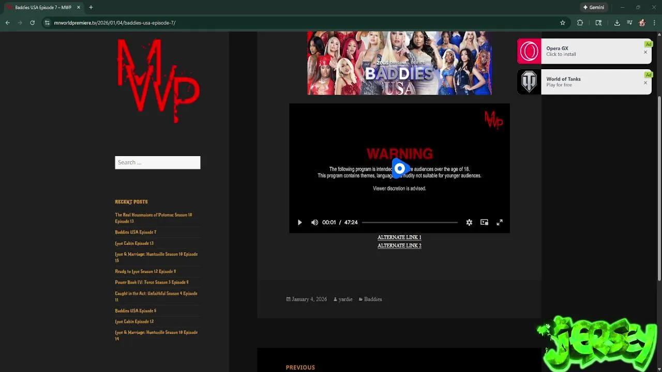Bookmark this page with the star

coord(563,23)
